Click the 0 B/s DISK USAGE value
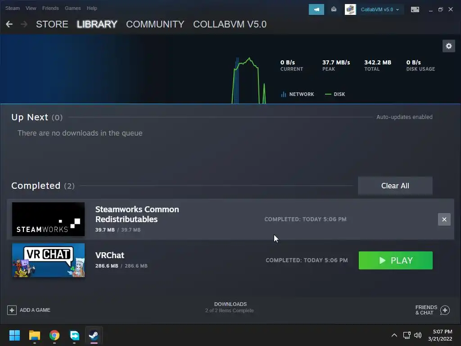 413,62
